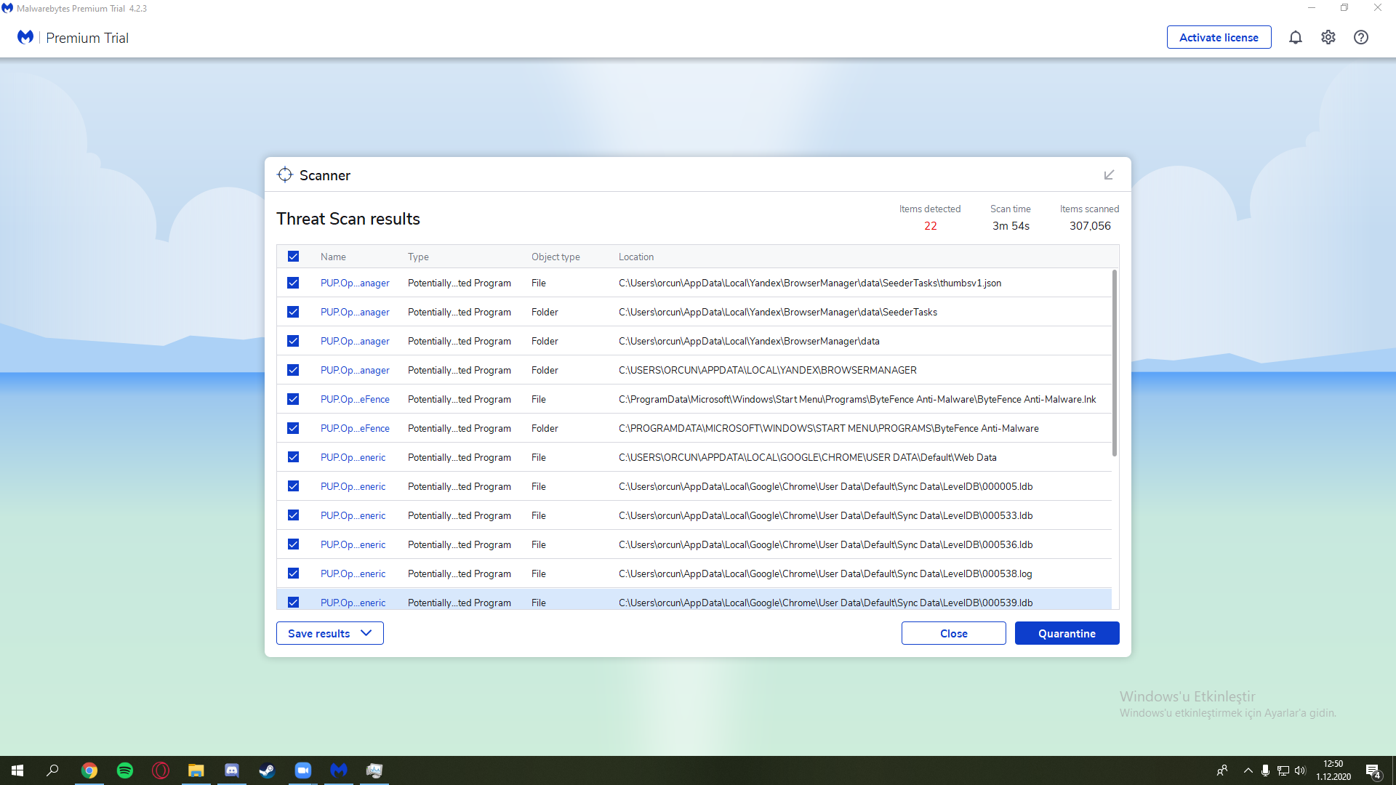Sort results by Object type column
The width and height of the screenshot is (1396, 785).
pyautogui.click(x=555, y=257)
